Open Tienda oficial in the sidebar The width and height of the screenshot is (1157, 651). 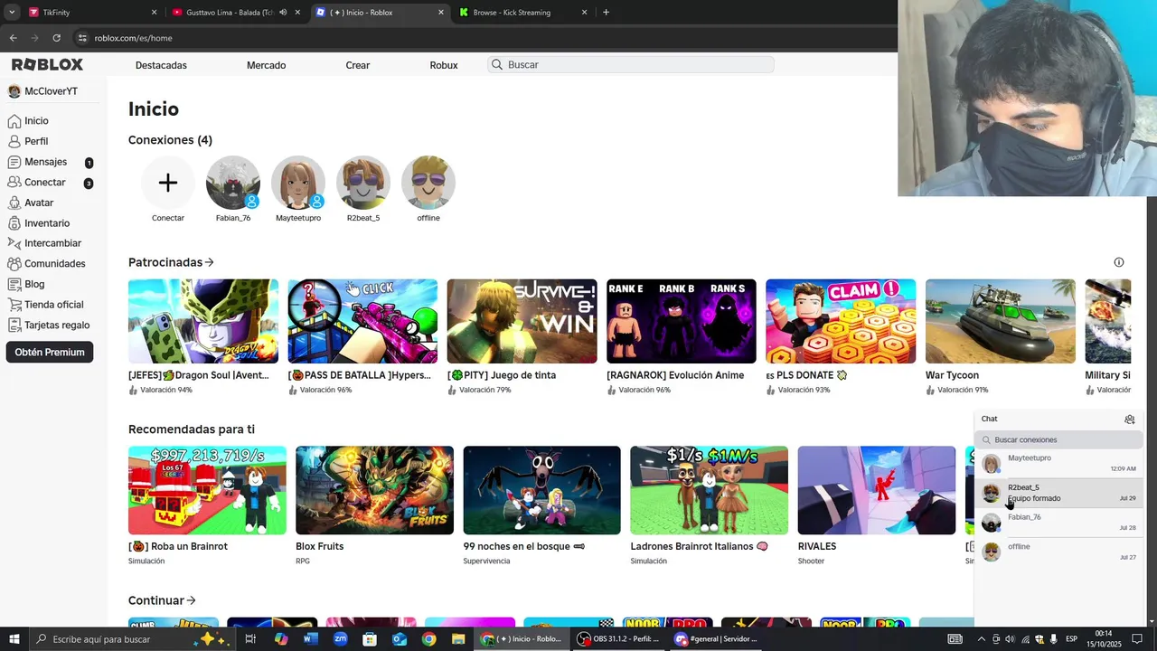[x=53, y=305]
